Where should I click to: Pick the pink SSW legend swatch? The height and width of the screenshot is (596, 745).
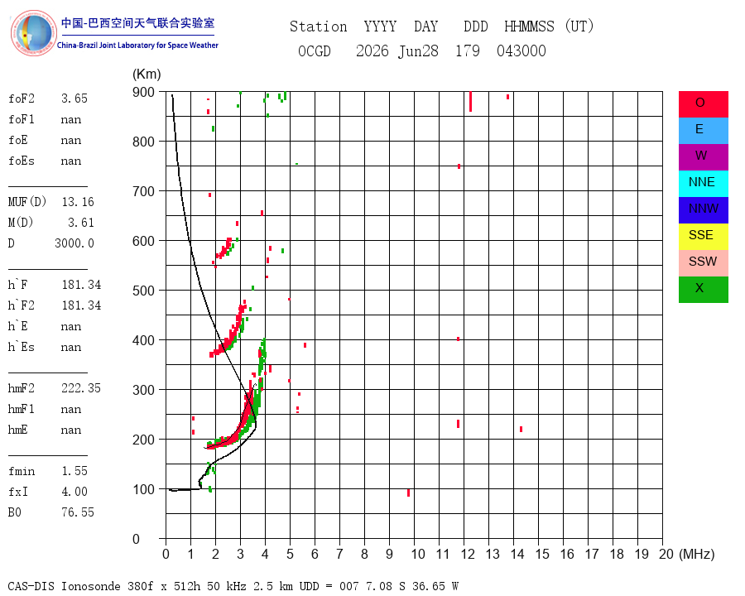(703, 263)
